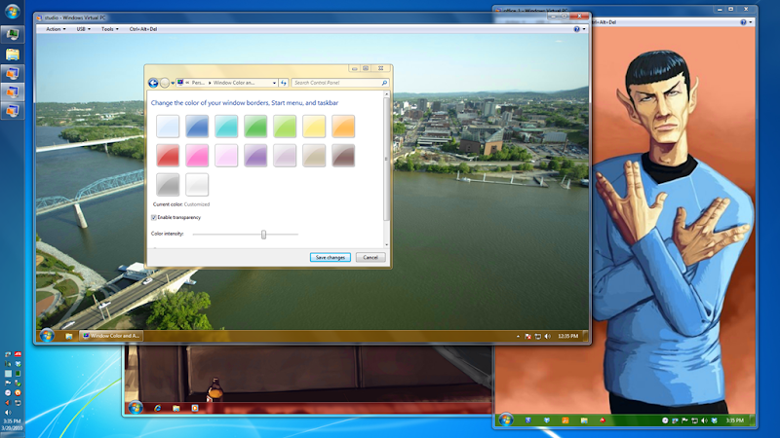780x438 pixels.
Task: Expand address bar dropdown in Window Color dialog
Action: click(274, 83)
